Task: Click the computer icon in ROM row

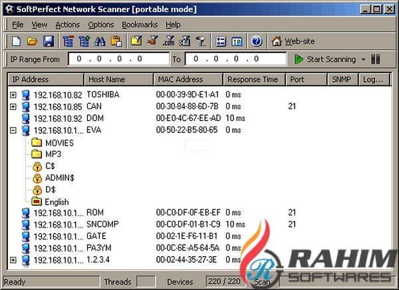Action: [26, 213]
